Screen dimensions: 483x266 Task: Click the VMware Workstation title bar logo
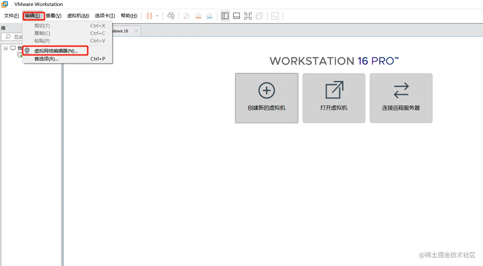(5, 4)
